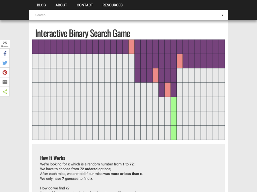The height and width of the screenshot is (192, 257).
Task: Click the pink missed cell in second row
Action: coord(180,61)
